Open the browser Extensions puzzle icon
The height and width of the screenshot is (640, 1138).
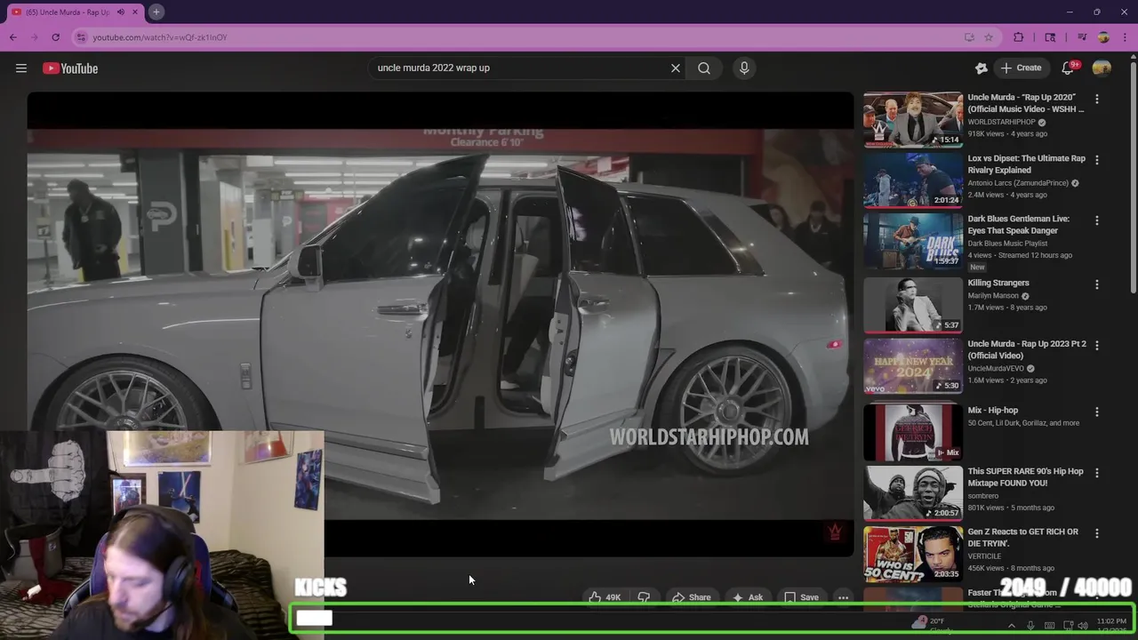click(1019, 37)
